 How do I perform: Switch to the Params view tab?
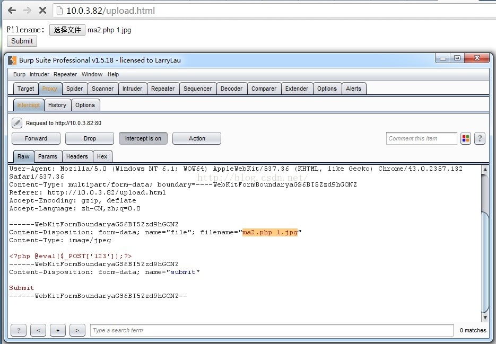point(48,156)
